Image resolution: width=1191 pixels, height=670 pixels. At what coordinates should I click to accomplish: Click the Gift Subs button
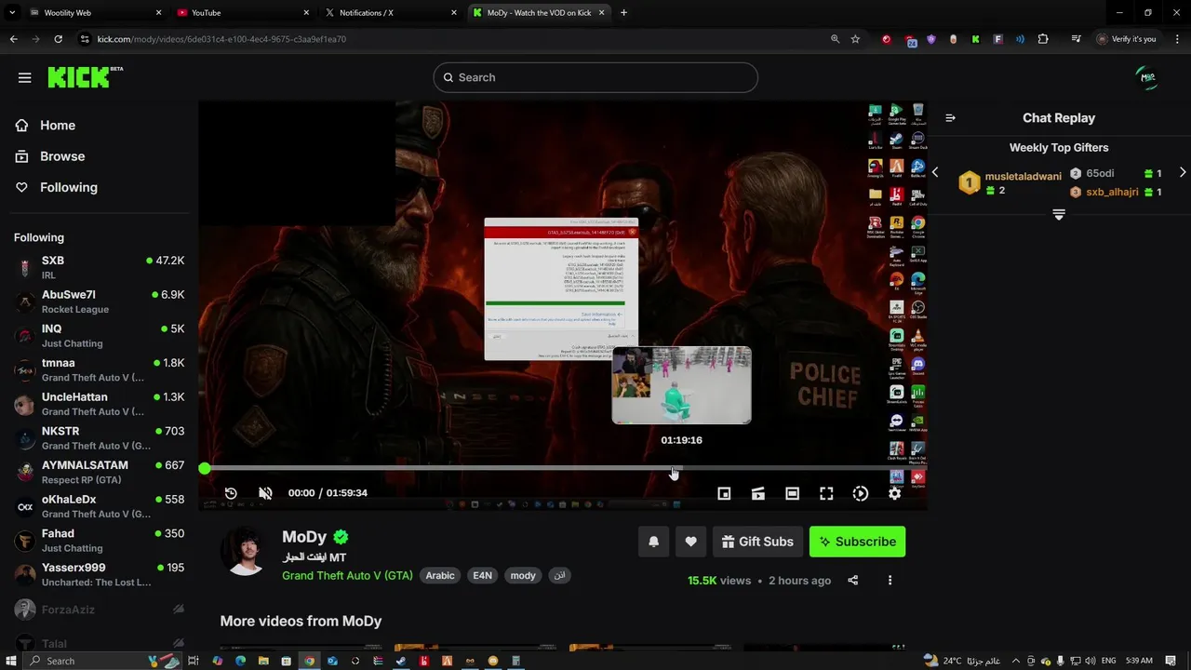(756, 542)
